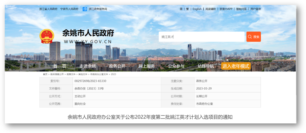
Task: Switch to Traditional Chinese (繁)
Action: pyautogui.click(x=188, y=9)
